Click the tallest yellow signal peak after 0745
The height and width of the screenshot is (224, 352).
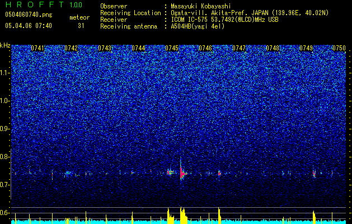pyautogui.click(x=183, y=215)
